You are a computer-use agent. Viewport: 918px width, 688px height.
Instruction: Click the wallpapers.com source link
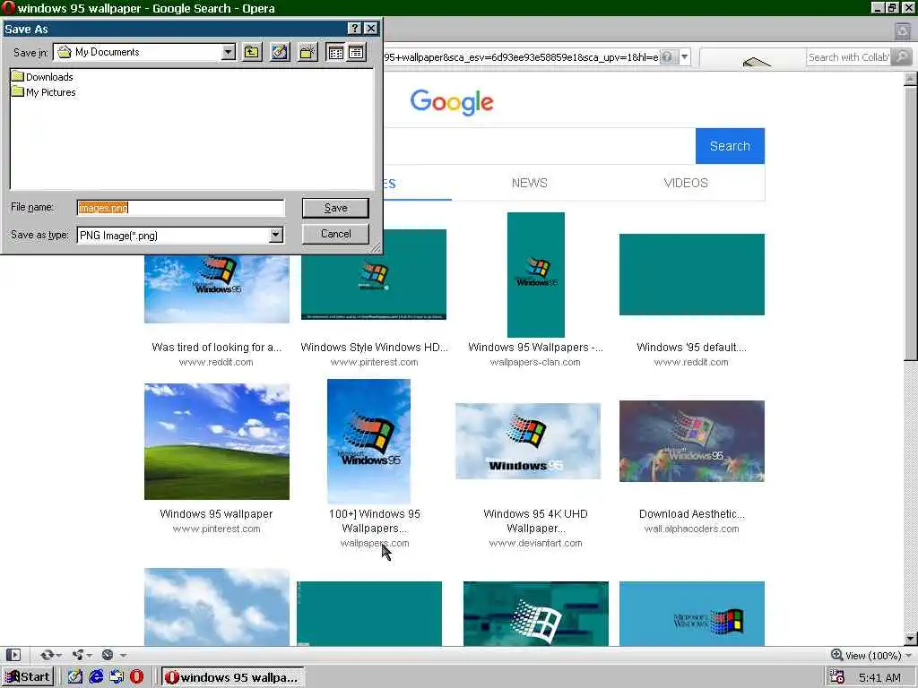(x=375, y=543)
